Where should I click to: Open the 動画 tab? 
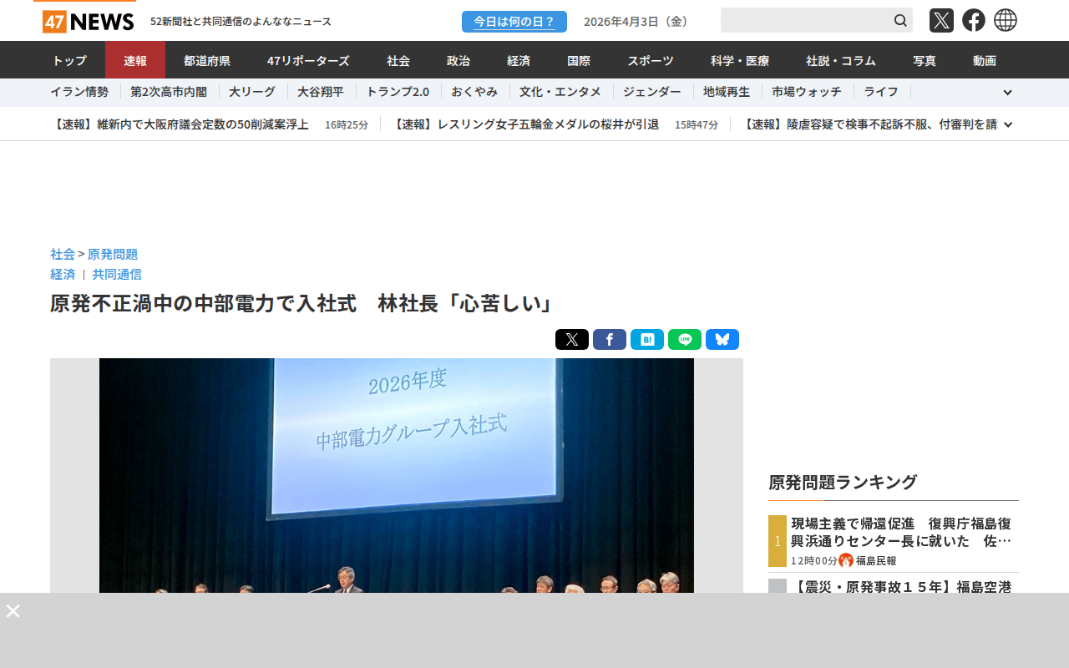pos(985,60)
